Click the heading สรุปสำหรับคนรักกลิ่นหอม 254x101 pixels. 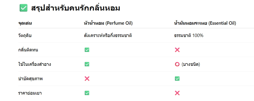coord(75,8)
